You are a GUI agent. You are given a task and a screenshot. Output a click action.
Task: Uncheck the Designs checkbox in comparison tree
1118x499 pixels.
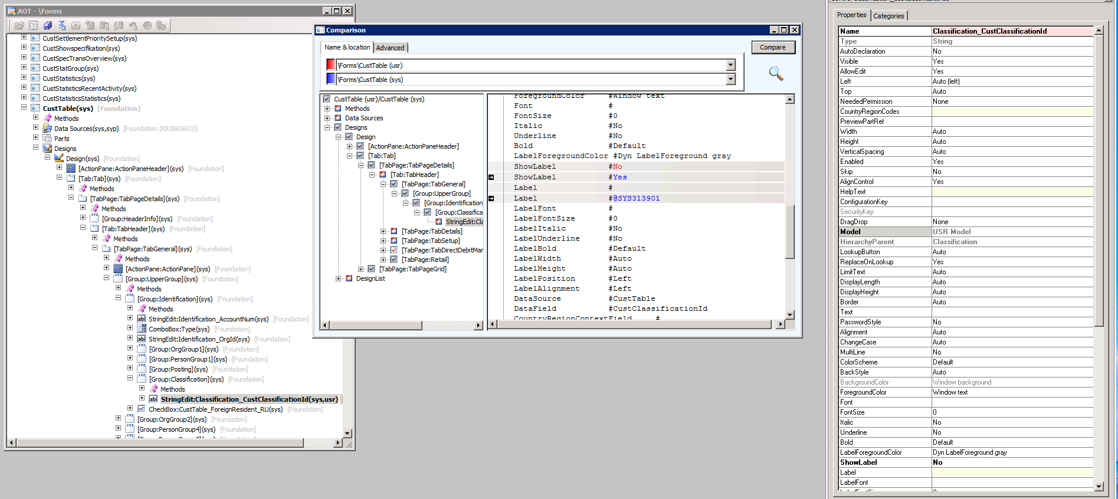338,127
